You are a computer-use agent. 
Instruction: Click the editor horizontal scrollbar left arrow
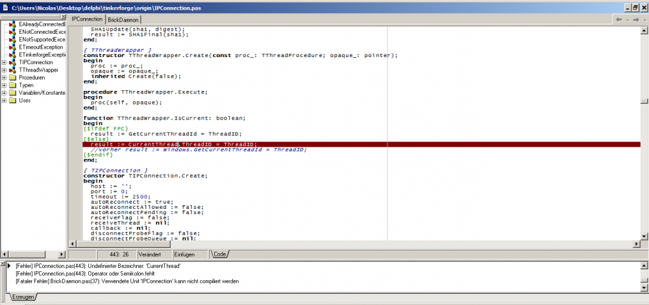[x=72, y=244]
